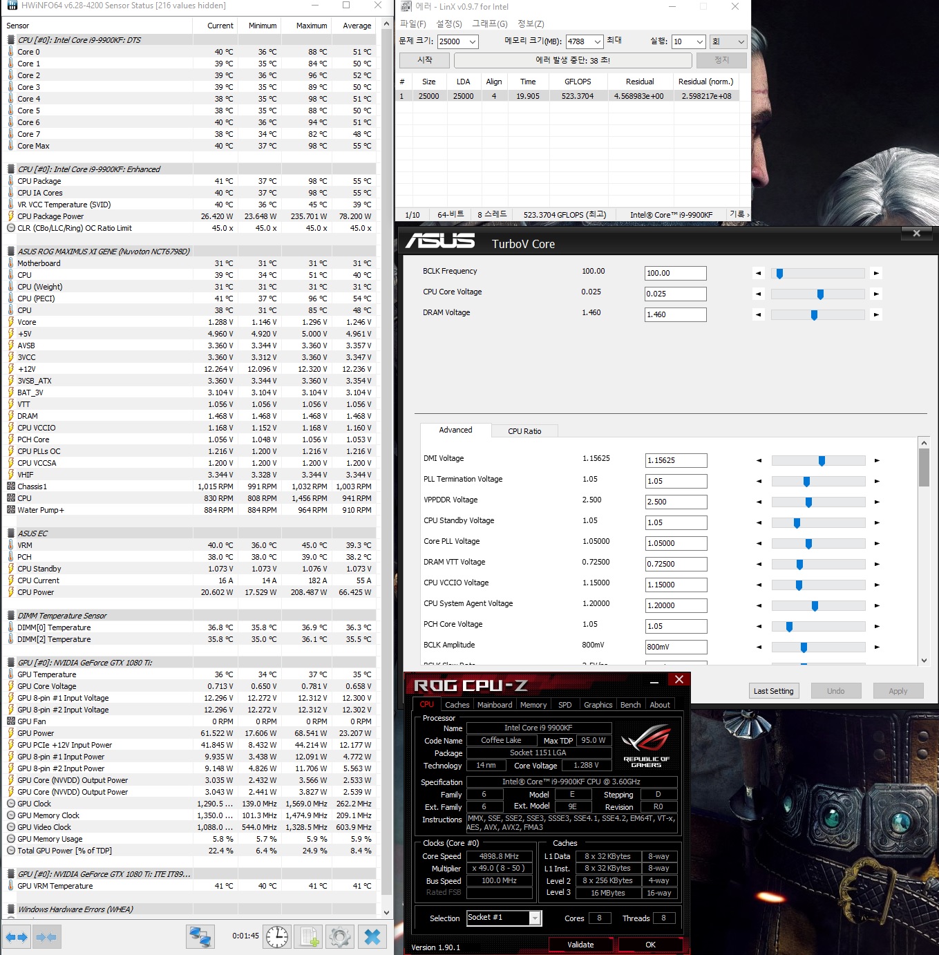This screenshot has height=955, width=939.
Task: Click the BCLK Frequency slider
Action: [x=817, y=274]
